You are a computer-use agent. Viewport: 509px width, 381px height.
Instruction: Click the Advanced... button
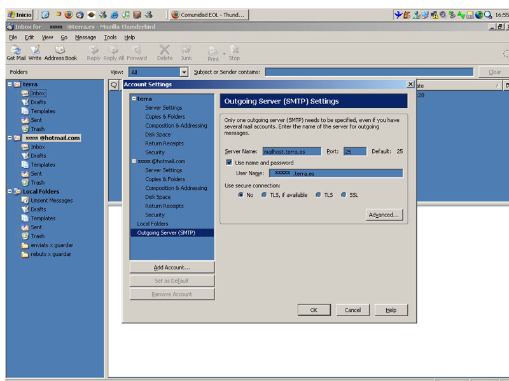click(384, 215)
